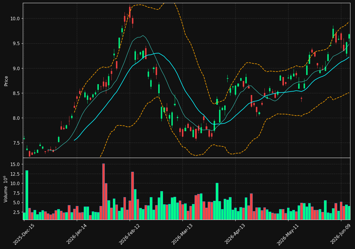The height and width of the screenshot is (249, 355).
Task: Click the 5.0 volume axis tick
Action: coord(17,203)
